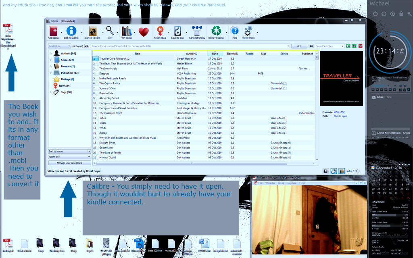Click the 404 books library icon
The image size is (413, 258).
pyautogui.click(x=126, y=31)
